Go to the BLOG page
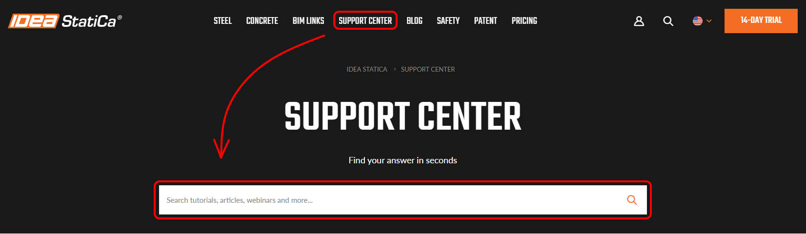This screenshot has width=806, height=234. pos(414,21)
